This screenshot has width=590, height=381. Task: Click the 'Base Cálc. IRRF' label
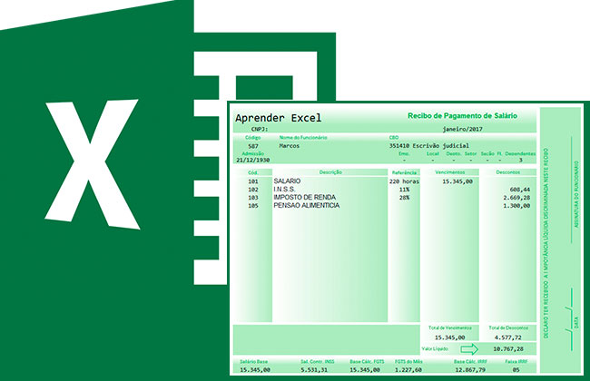coord(470,362)
